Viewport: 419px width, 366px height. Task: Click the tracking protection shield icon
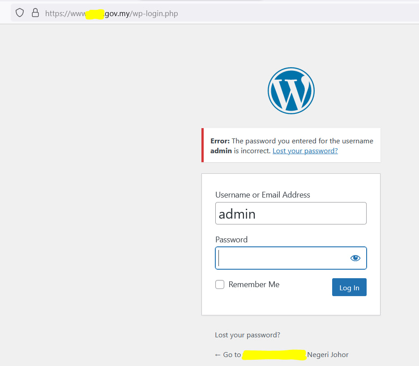[19, 13]
